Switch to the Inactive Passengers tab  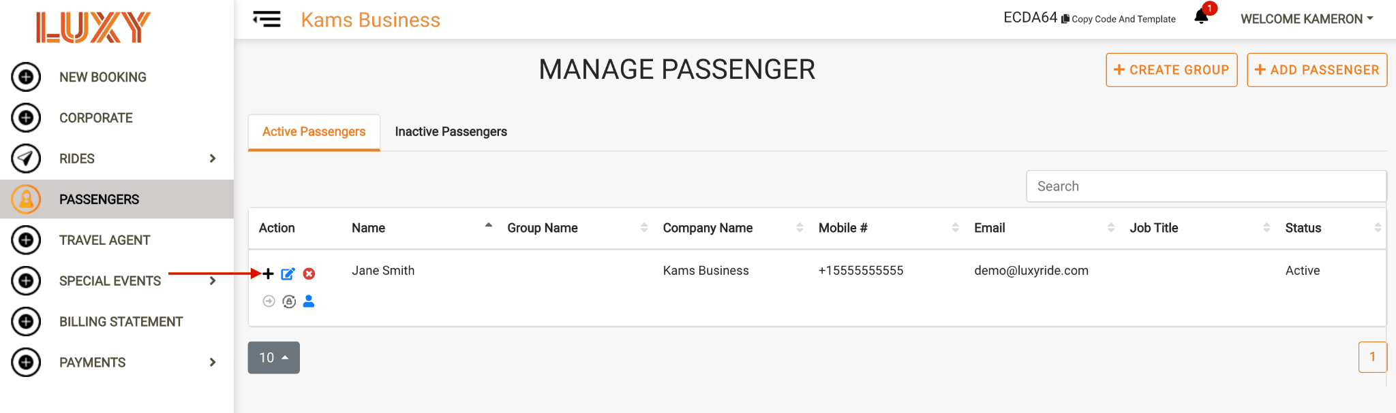coord(451,132)
